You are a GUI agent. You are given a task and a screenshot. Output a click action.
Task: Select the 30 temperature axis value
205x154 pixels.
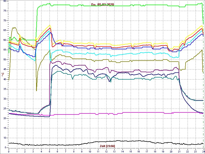pos(5,99)
